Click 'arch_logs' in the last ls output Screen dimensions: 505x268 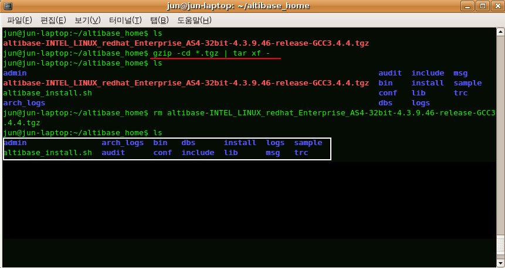[x=123, y=143]
